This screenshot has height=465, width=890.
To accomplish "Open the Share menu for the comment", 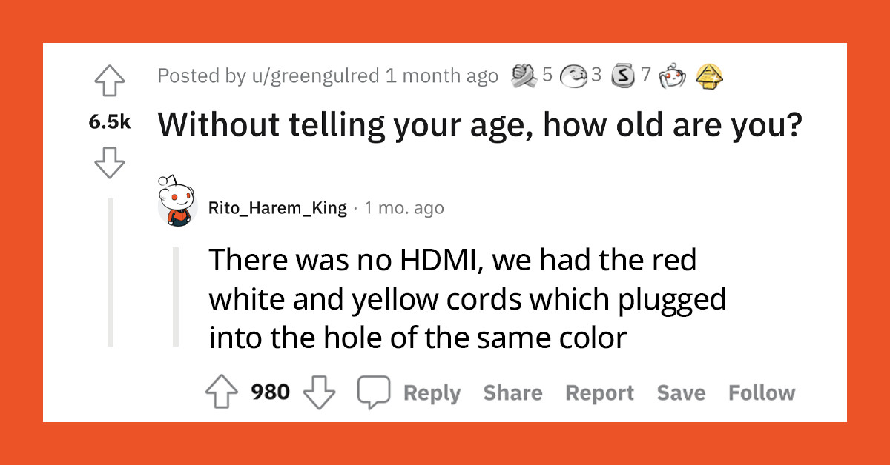I will [x=512, y=392].
